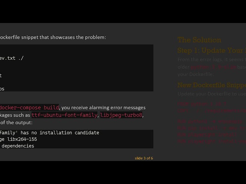
Task: Click the 'ttf-ubuntu-font-family' code text
Action: [65, 115]
